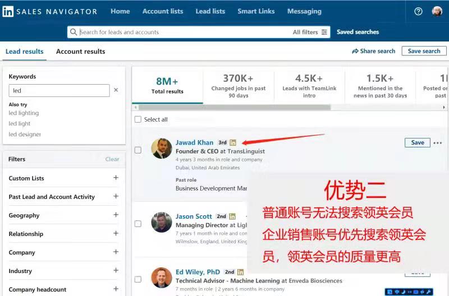This screenshot has width=449, height=296.
Task: Tick the Select all checkbox
Action: pyautogui.click(x=138, y=119)
